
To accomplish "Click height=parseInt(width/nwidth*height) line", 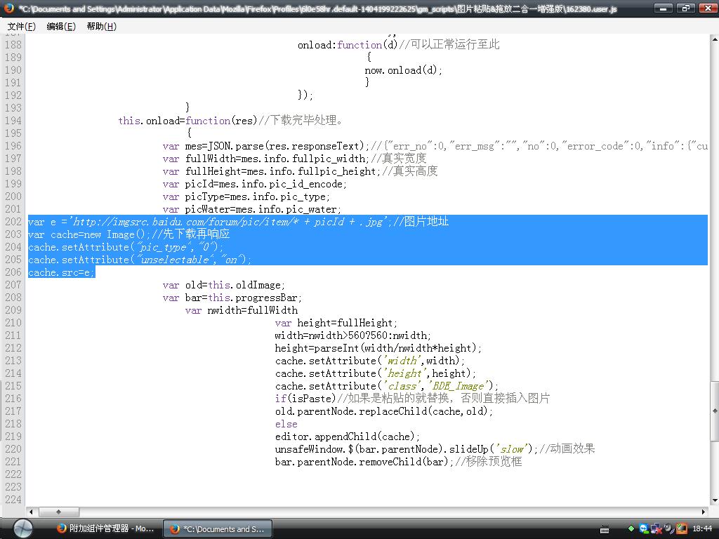I will click(378, 348).
